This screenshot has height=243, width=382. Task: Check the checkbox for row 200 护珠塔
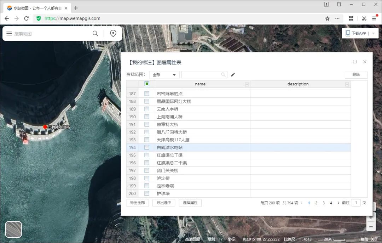click(146, 193)
